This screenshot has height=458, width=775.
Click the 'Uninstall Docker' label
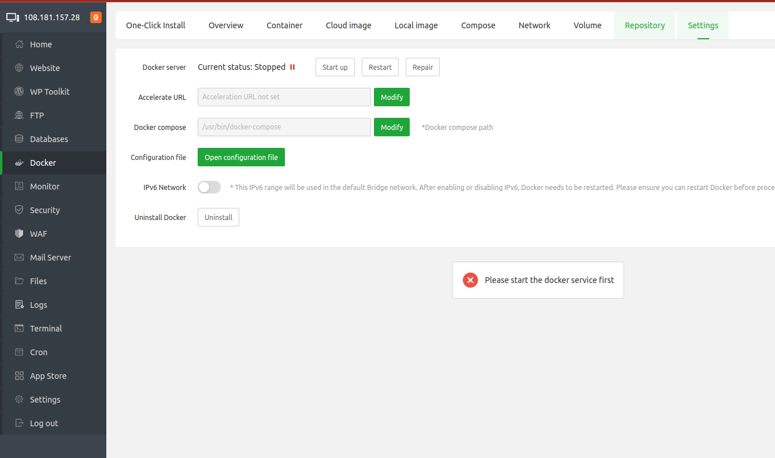(x=160, y=218)
